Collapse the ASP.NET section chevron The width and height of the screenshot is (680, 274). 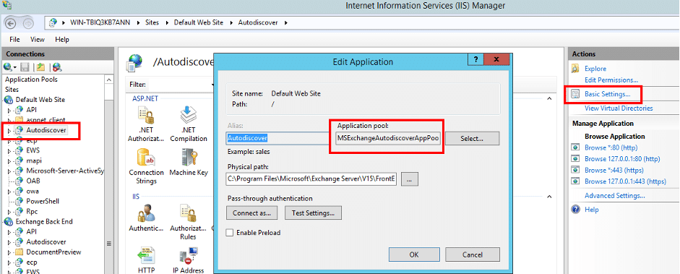549,99
